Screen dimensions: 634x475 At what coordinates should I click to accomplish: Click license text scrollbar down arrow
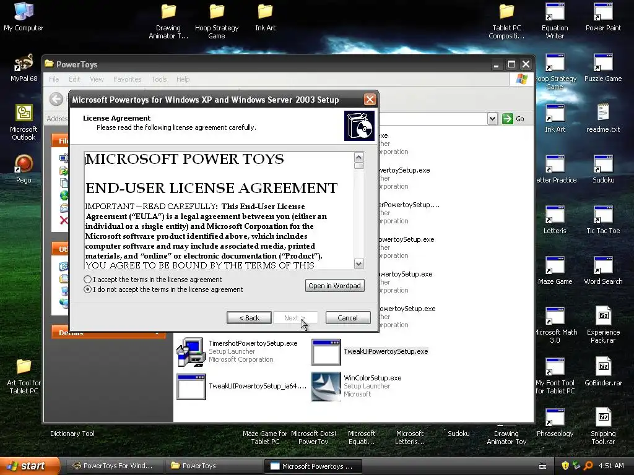[x=358, y=263]
